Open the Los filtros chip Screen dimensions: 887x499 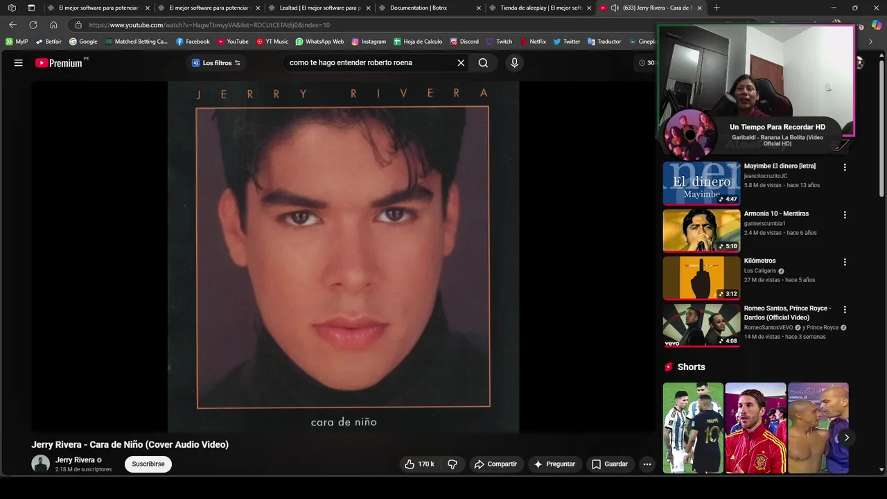(x=216, y=62)
